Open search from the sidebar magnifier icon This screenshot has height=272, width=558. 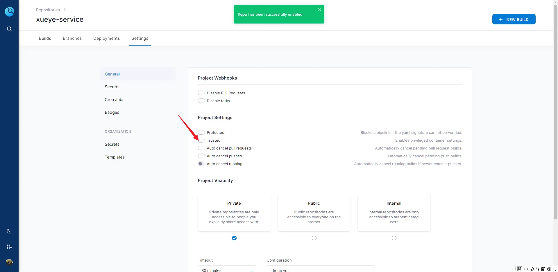(9, 29)
